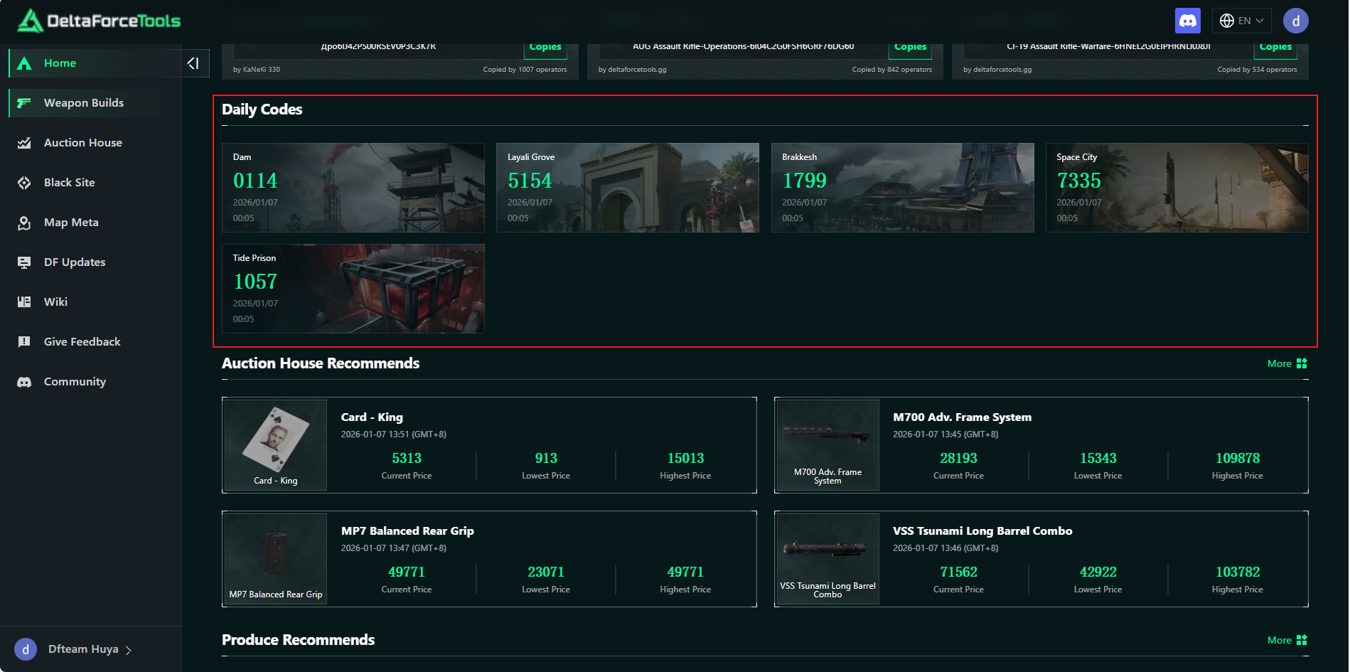The height and width of the screenshot is (672, 1350).
Task: Open the Give Feedback menu item
Action: point(82,342)
